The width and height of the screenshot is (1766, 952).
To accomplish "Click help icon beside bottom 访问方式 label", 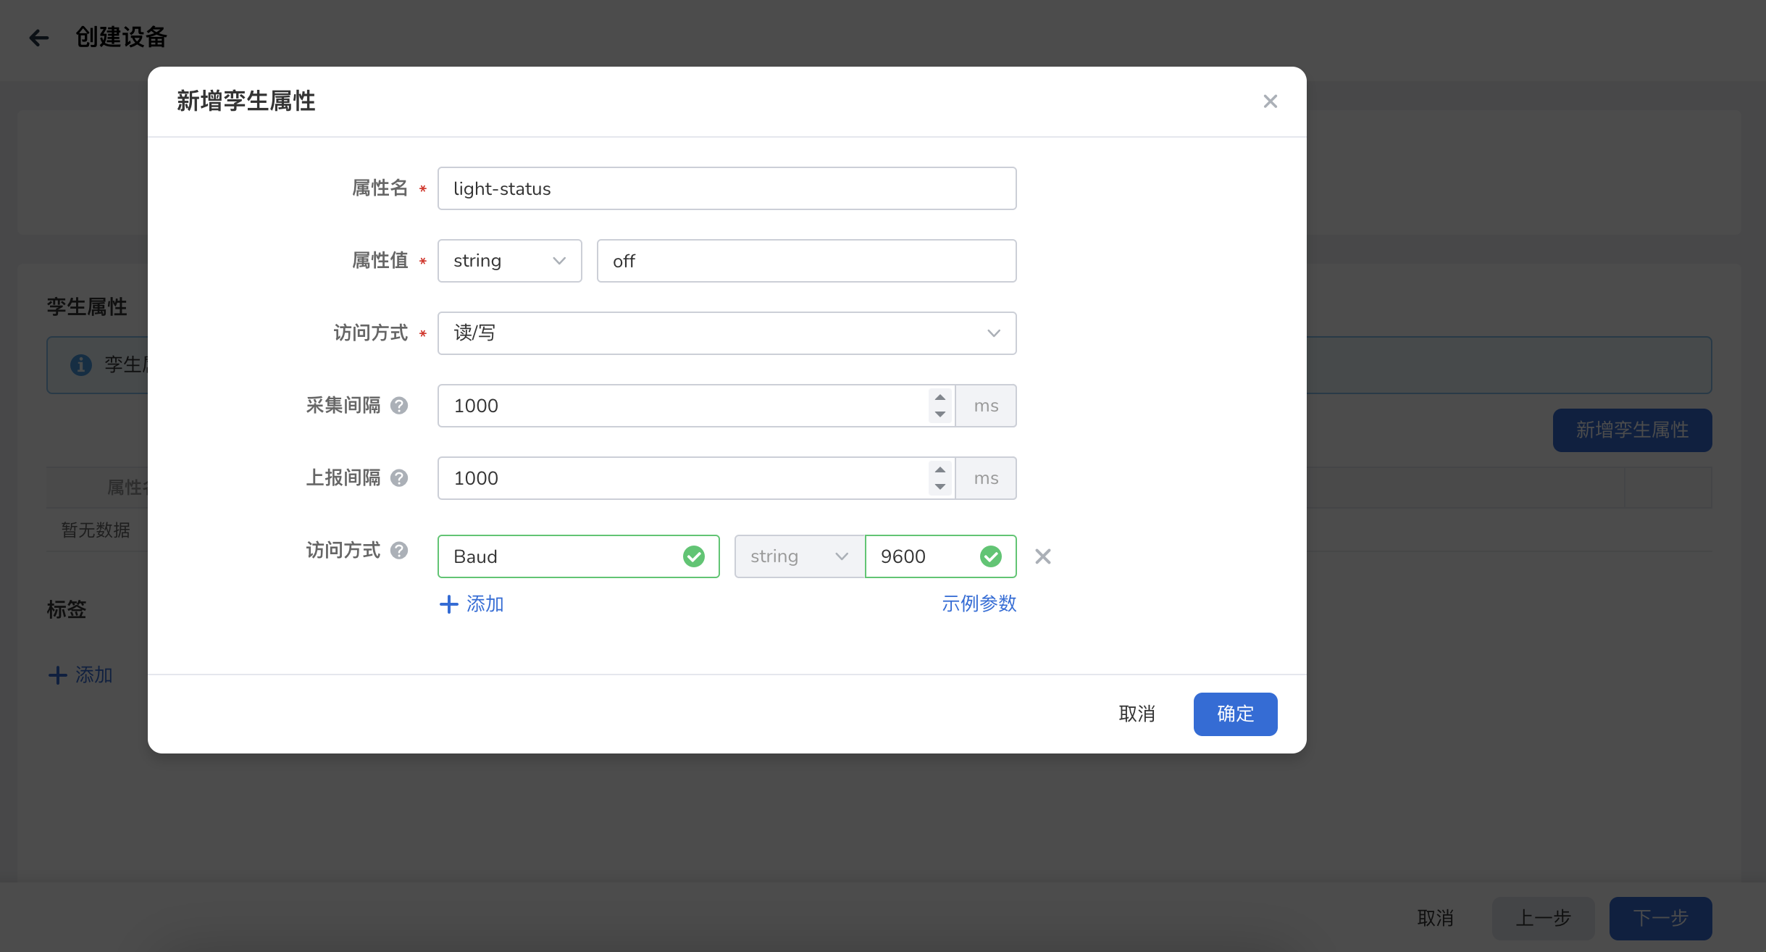I will 399,551.
